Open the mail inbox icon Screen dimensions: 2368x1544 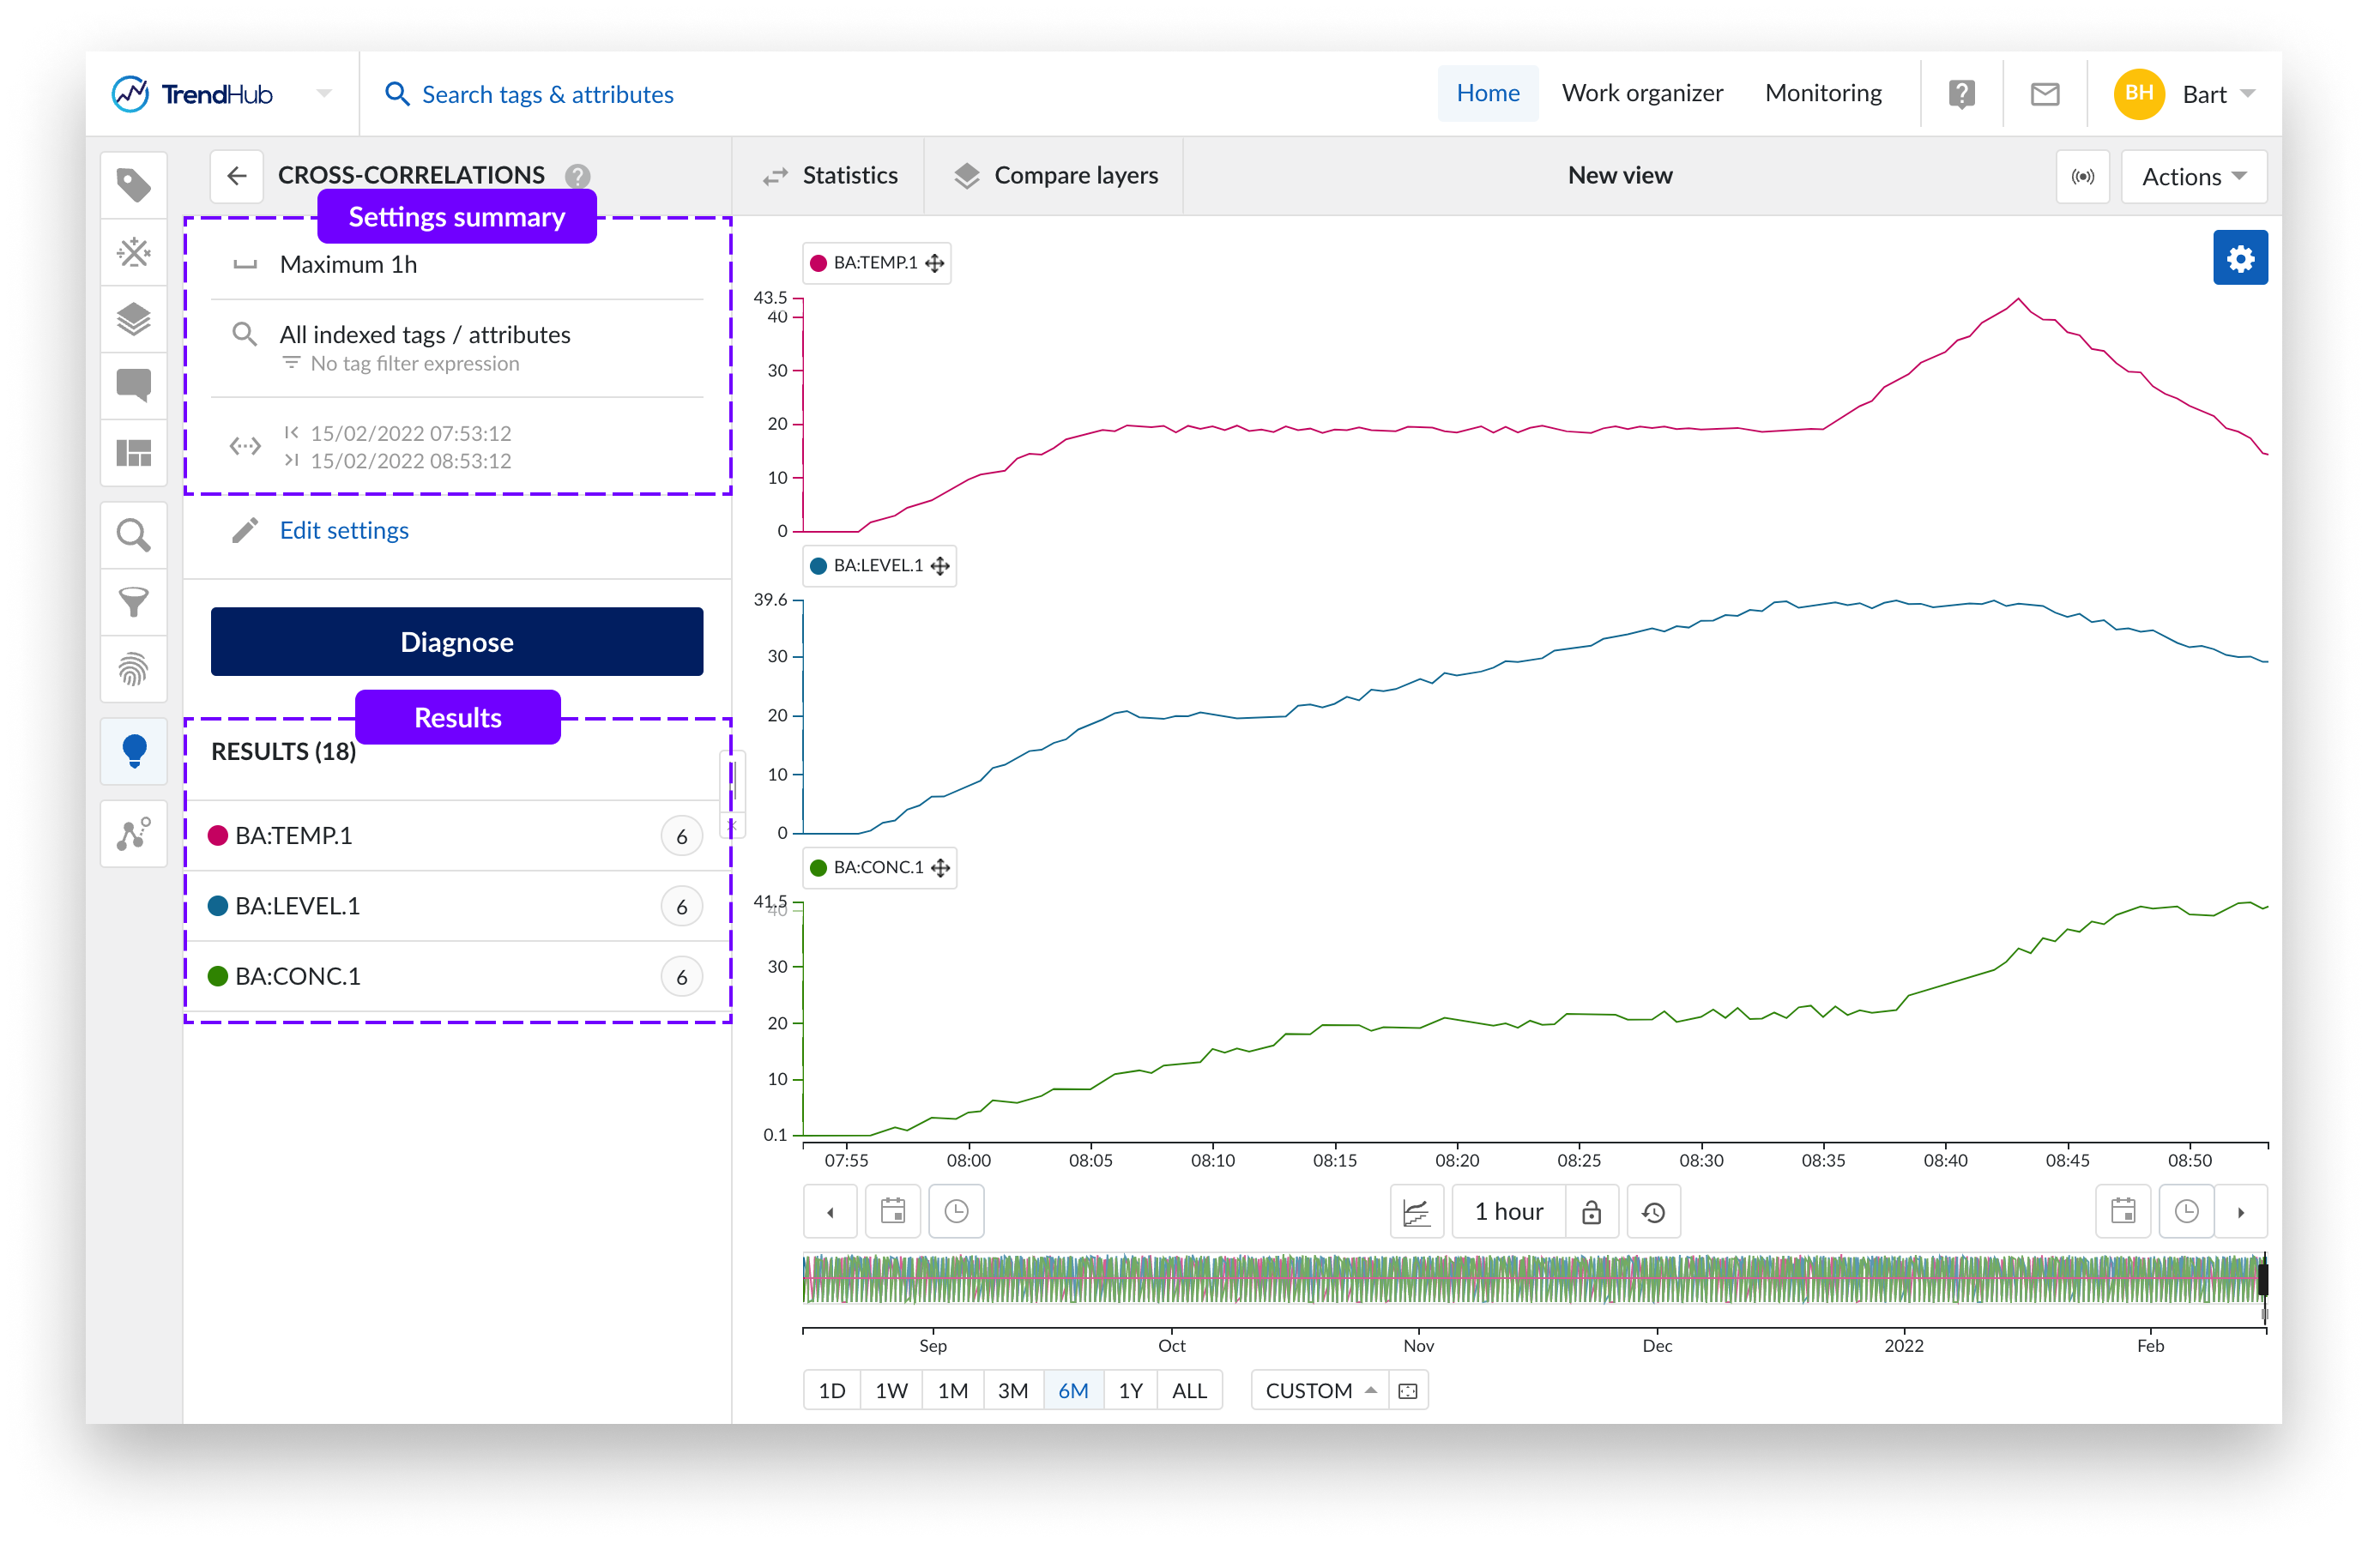coord(2045,94)
